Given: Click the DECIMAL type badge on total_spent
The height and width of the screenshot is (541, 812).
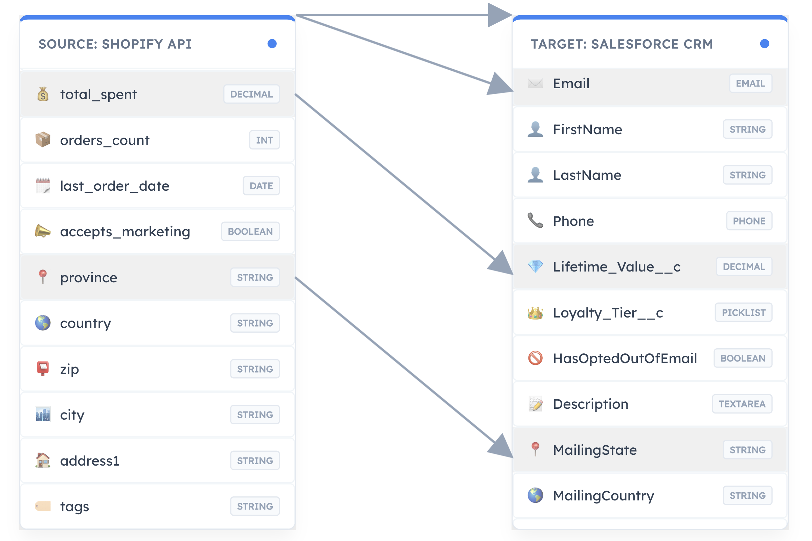Looking at the screenshot, I should (x=252, y=94).
